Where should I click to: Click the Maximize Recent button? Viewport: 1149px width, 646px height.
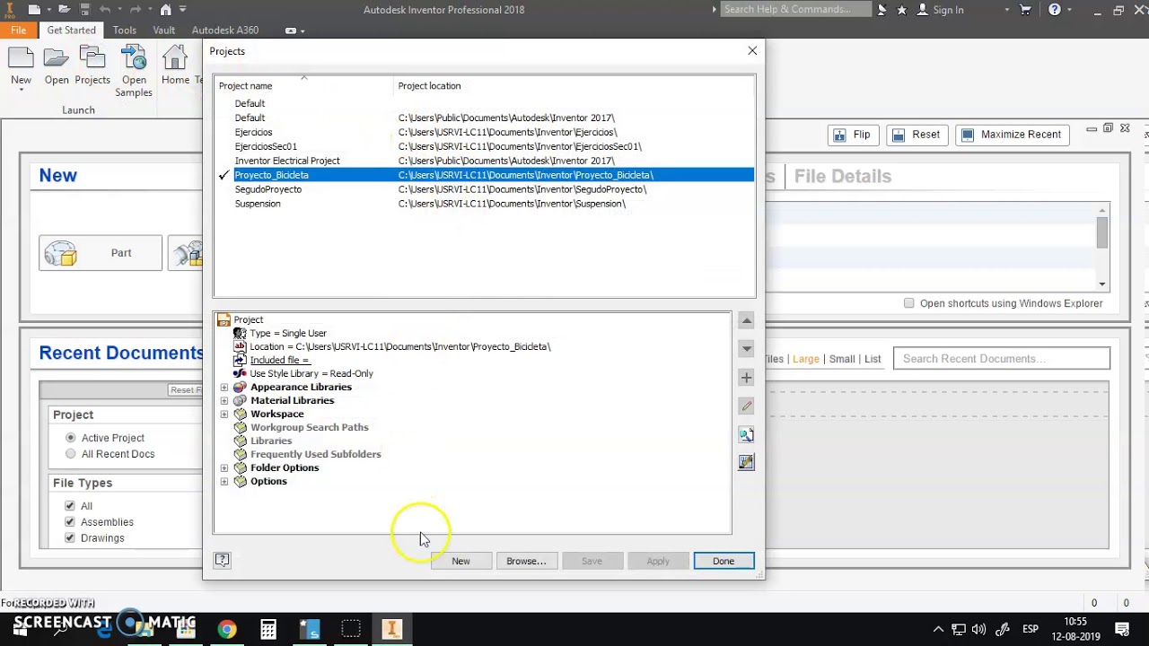click(1011, 135)
